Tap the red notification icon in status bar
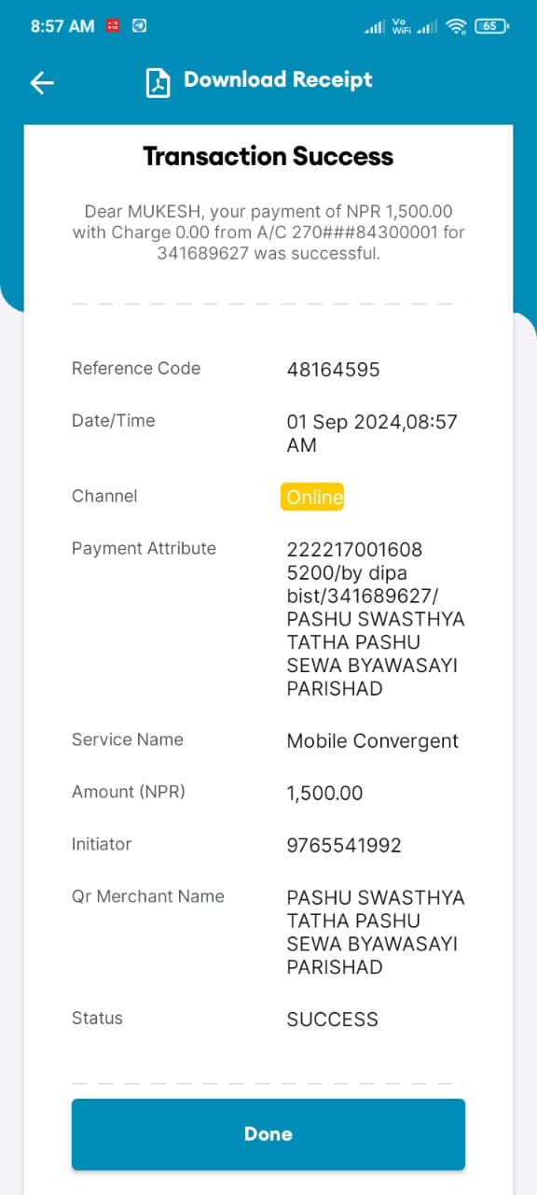Image resolution: width=537 pixels, height=1195 pixels. click(113, 26)
